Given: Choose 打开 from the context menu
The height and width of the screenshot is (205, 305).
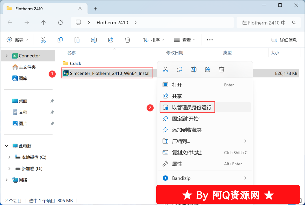Looking at the screenshot, I should coord(205,85).
